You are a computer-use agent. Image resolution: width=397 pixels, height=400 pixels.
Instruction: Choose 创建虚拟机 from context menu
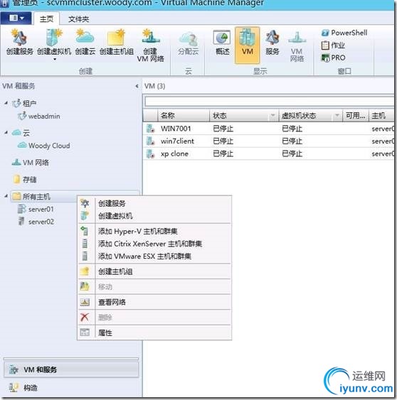coord(154,216)
